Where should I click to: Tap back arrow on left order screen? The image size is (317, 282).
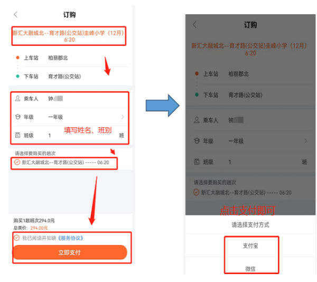point(16,15)
